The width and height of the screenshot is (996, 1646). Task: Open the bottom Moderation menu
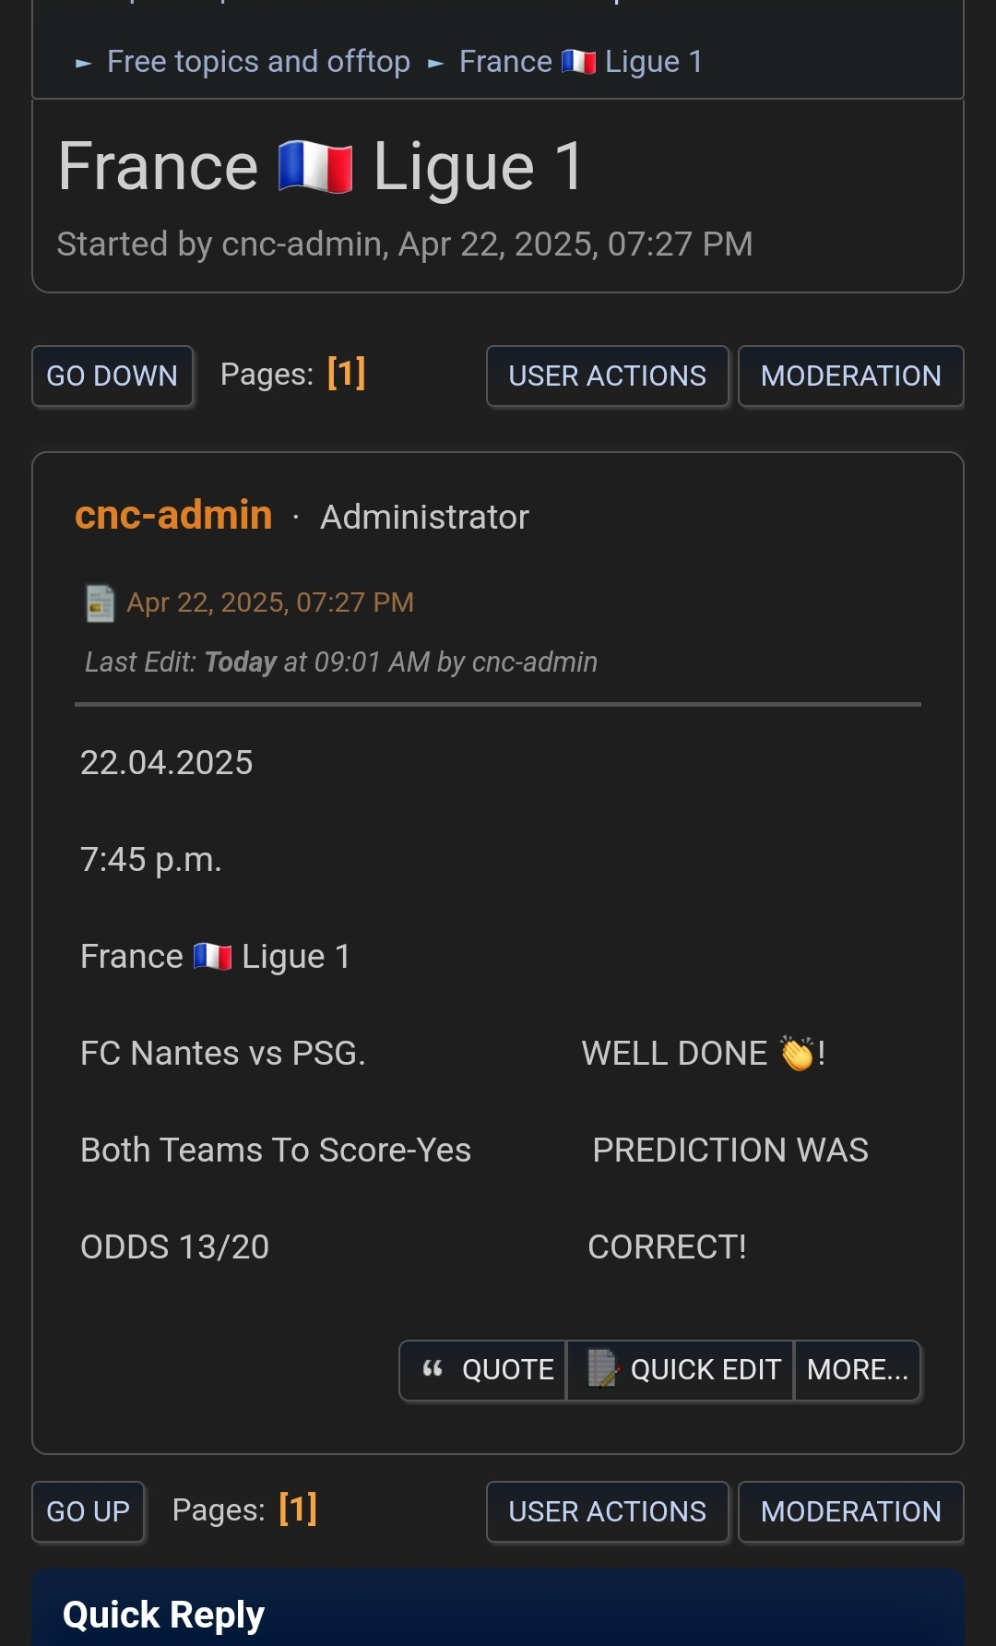(x=851, y=1512)
